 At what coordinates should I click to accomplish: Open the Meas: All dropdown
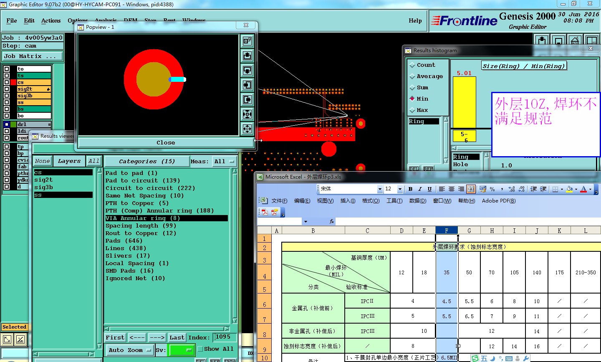click(225, 161)
